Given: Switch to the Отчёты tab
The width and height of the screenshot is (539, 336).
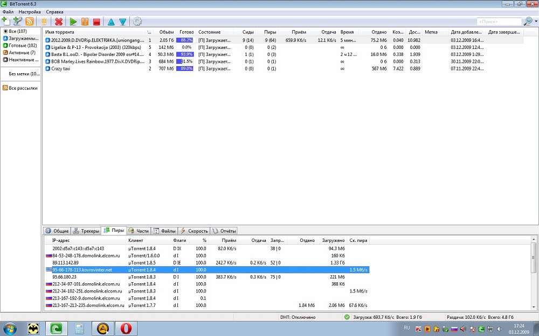Looking at the screenshot, I should click(224, 231).
